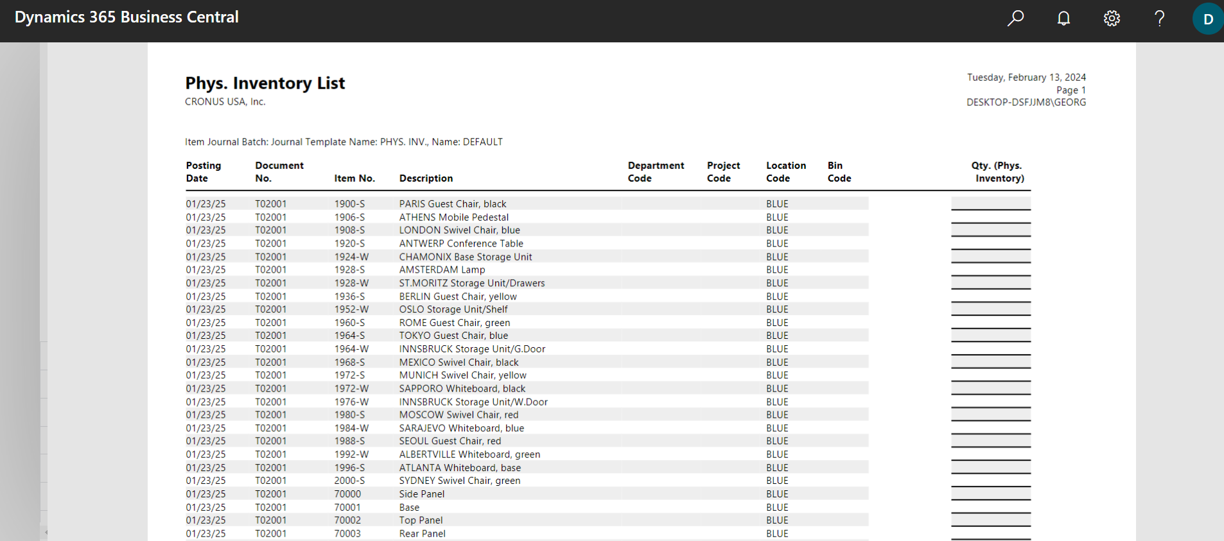
Task: Click the Qty. (Phys. Inventory) column header
Action: pos(997,172)
